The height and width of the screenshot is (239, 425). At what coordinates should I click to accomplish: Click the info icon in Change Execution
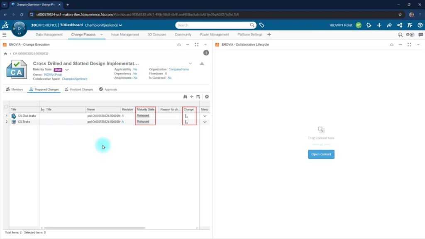click(206, 53)
